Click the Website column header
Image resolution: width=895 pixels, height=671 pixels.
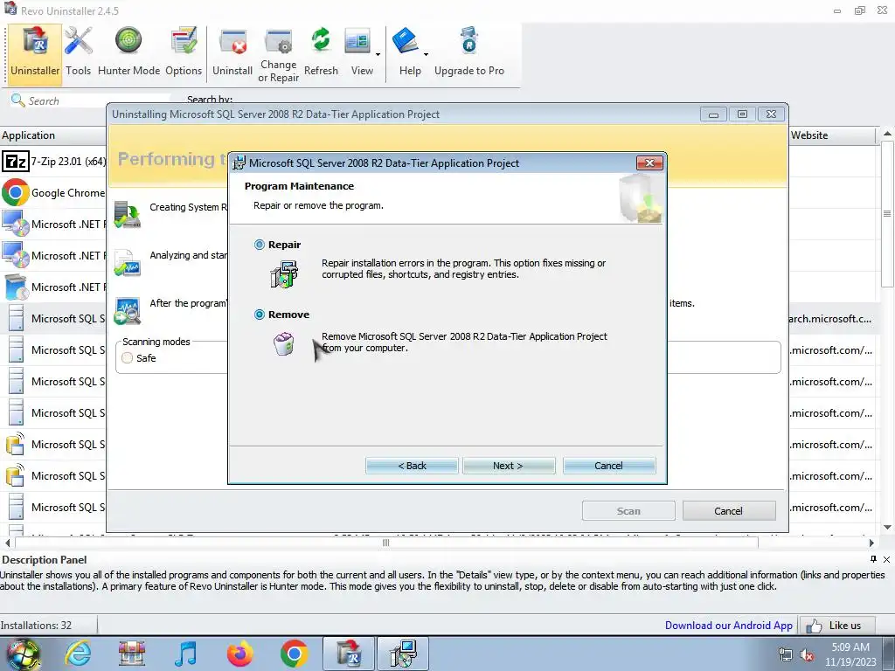(x=832, y=135)
